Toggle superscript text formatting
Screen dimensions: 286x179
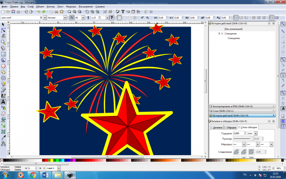[x=142, y=18]
